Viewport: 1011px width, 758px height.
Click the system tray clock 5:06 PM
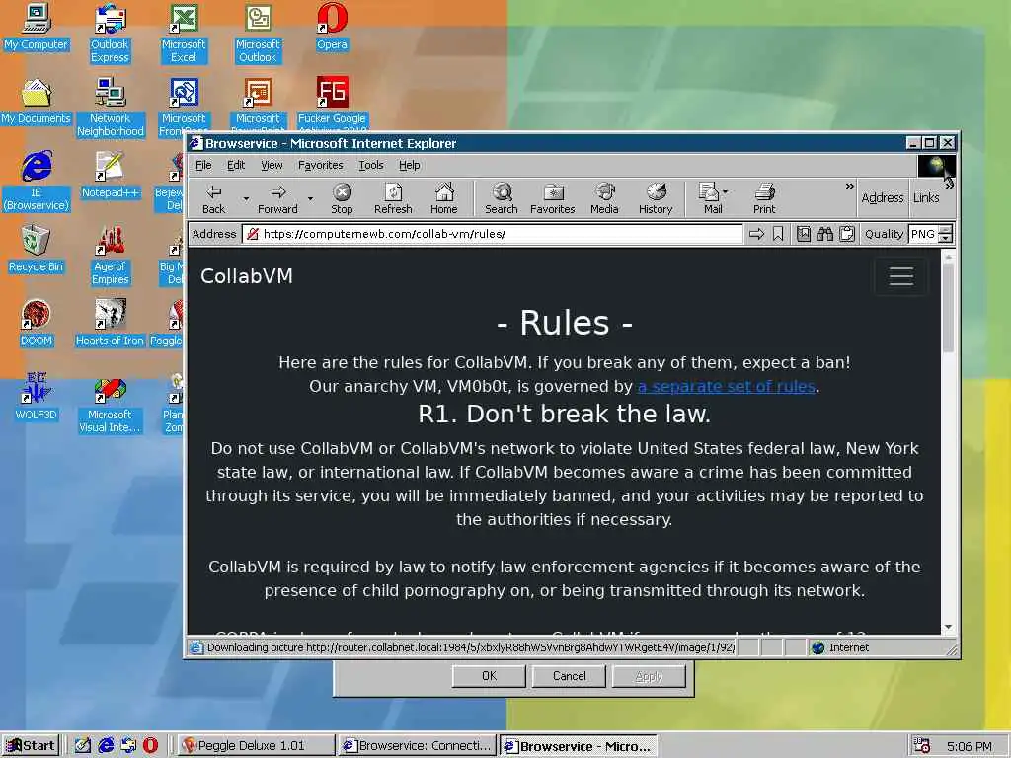click(x=969, y=746)
